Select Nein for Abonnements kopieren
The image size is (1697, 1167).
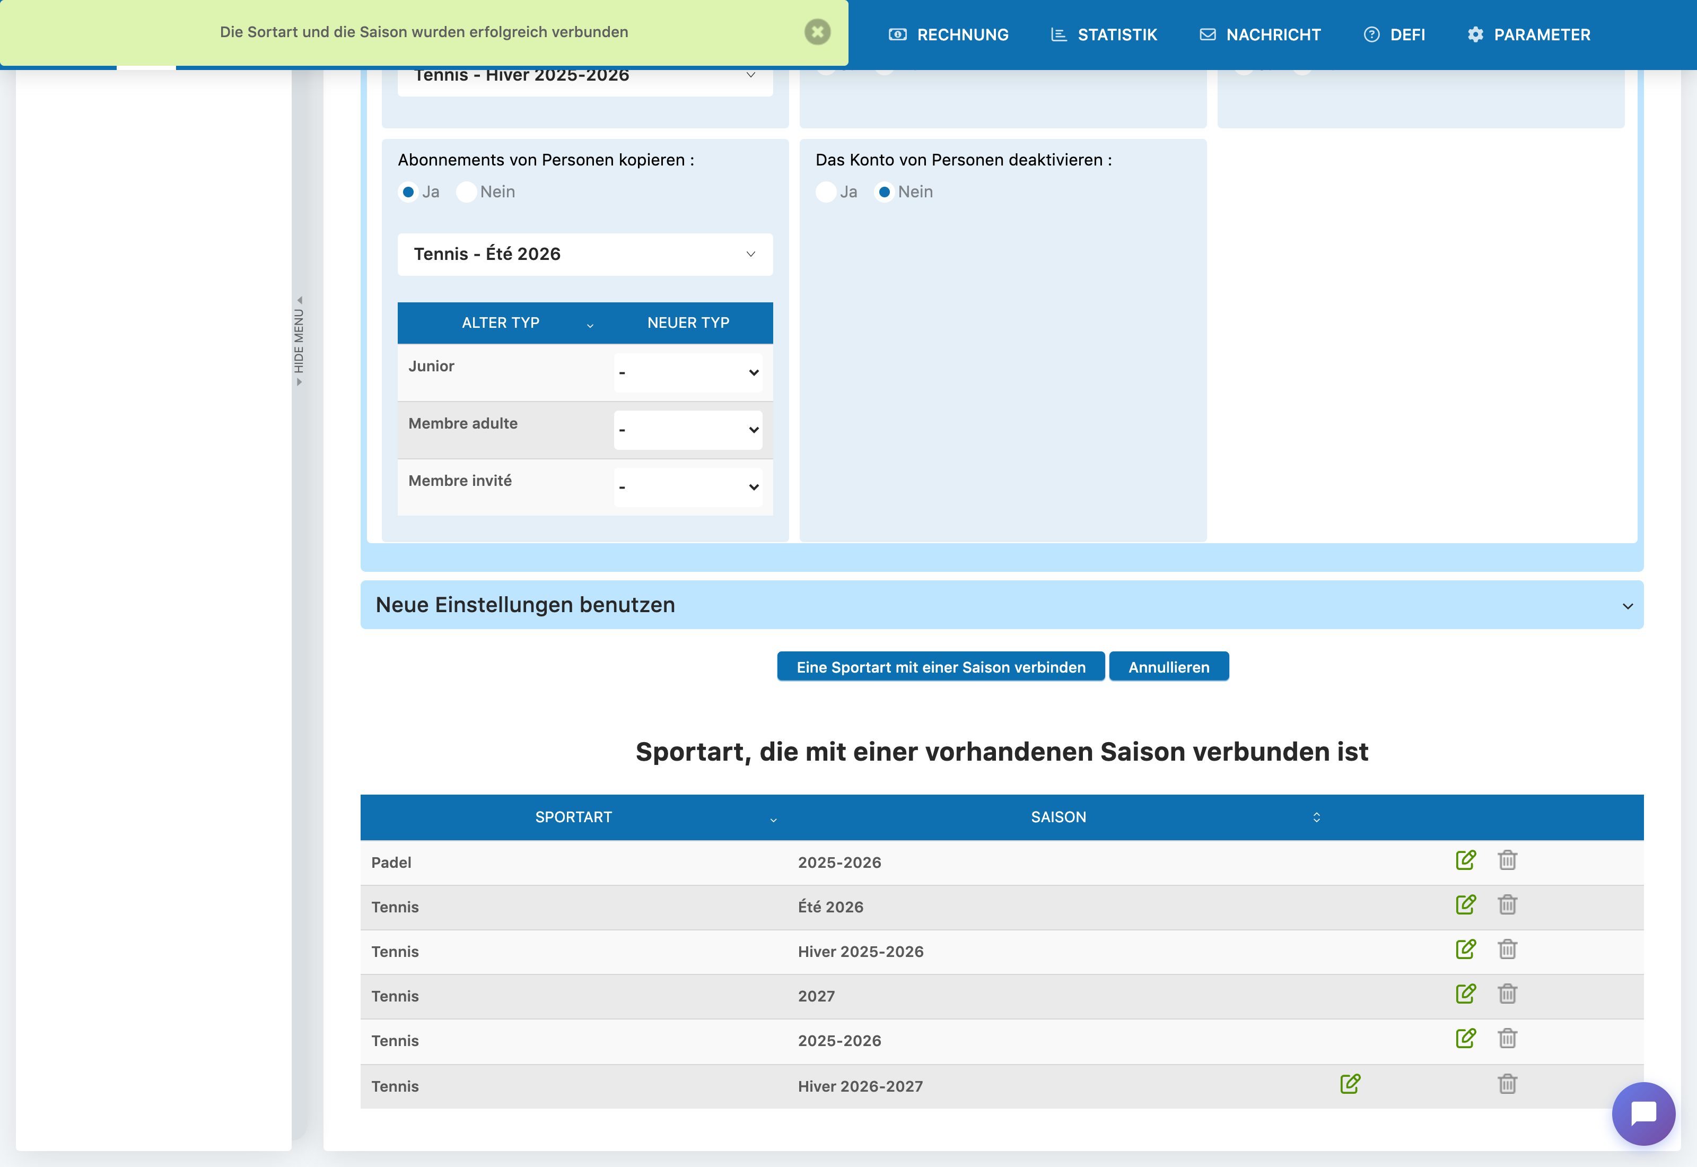click(x=466, y=193)
